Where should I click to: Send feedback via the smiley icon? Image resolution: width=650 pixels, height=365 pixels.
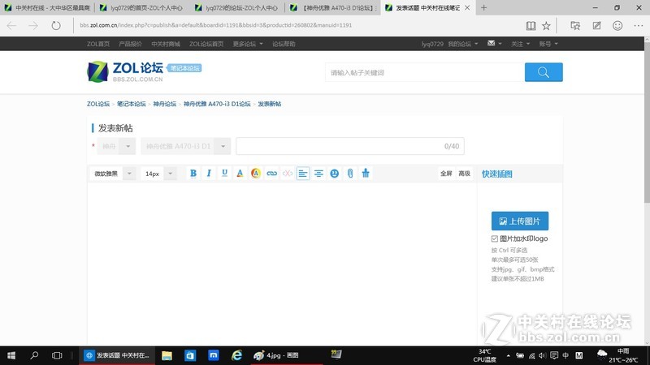617,26
